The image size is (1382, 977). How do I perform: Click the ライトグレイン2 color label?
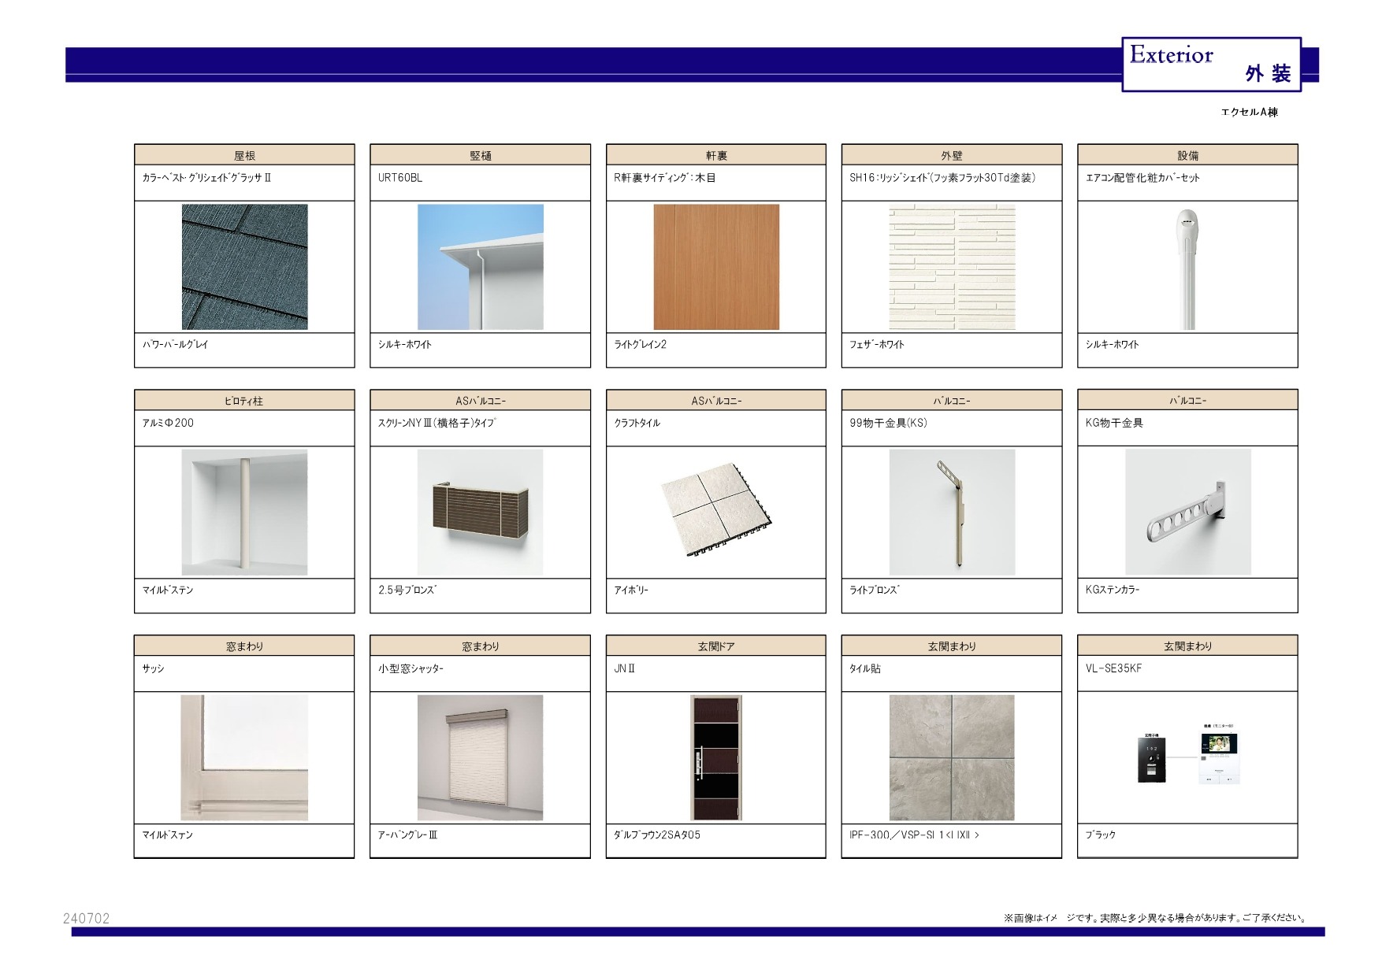[x=640, y=344]
